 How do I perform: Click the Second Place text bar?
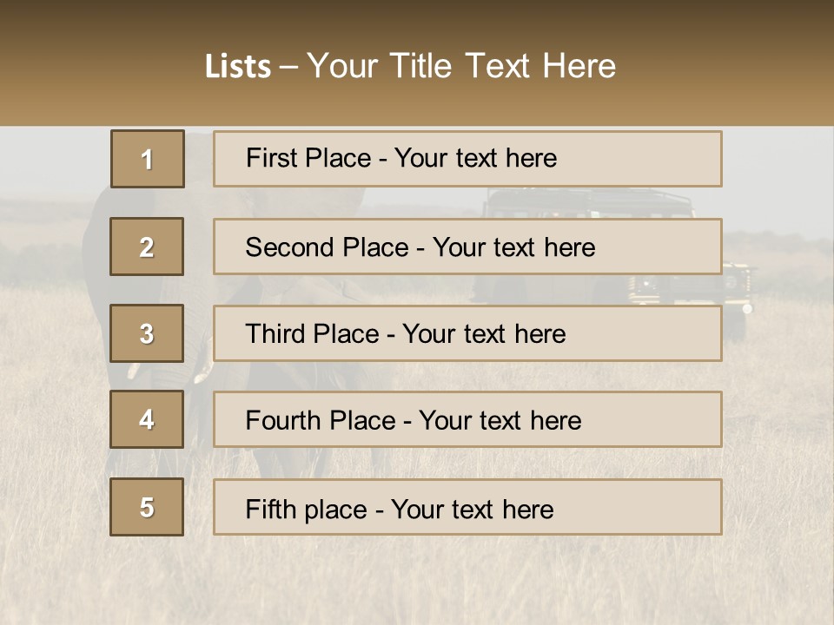(x=467, y=247)
